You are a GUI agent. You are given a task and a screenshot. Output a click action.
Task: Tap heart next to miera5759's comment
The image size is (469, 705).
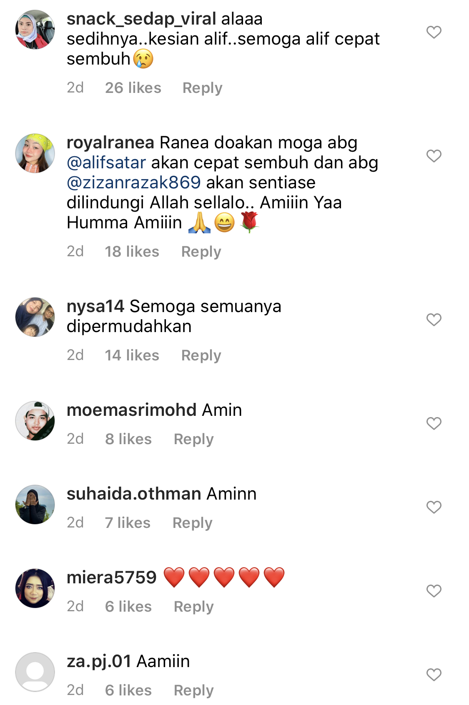pos(434,591)
